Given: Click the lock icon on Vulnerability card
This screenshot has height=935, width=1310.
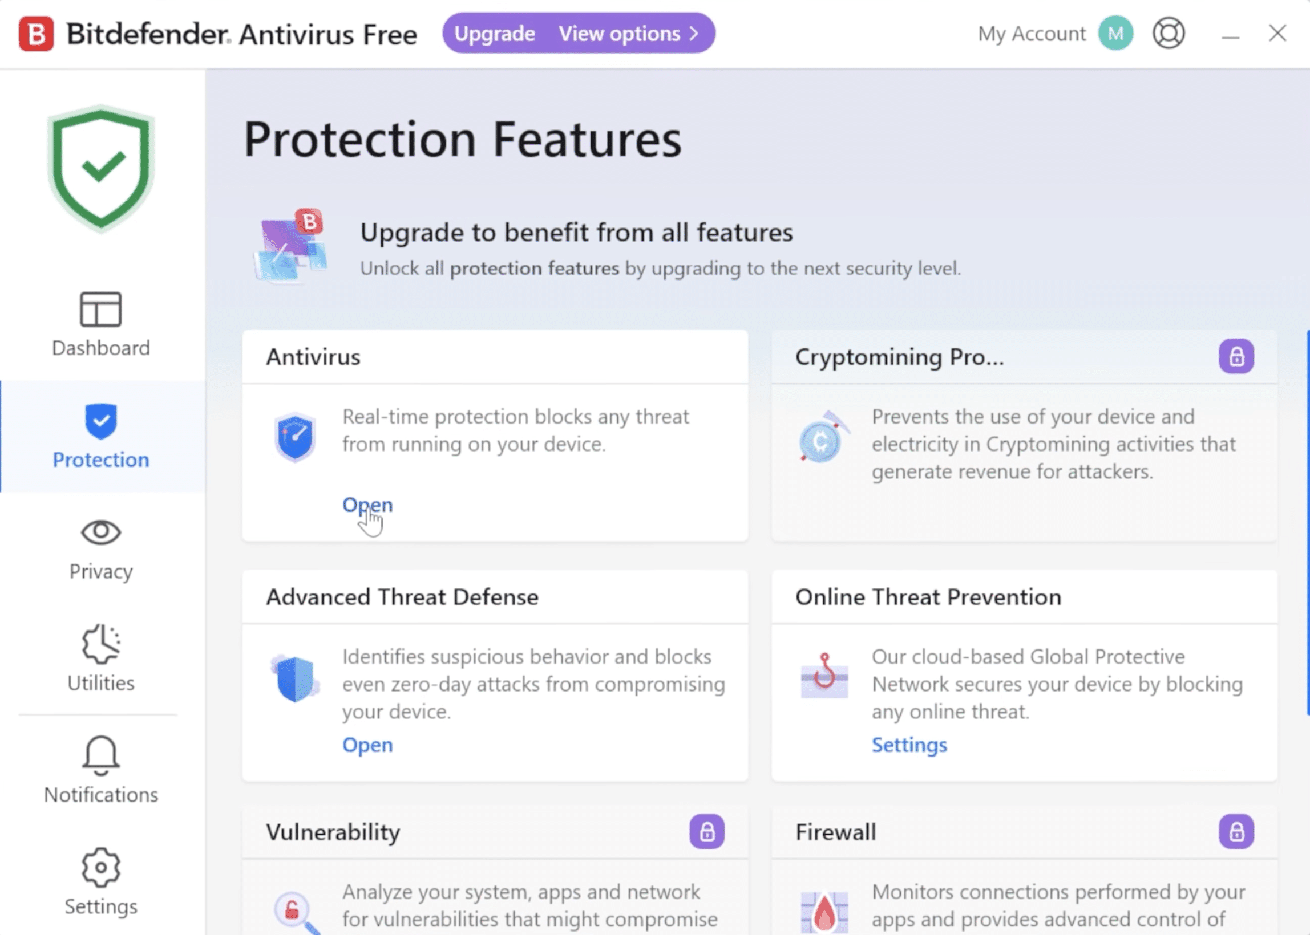Looking at the screenshot, I should point(707,831).
